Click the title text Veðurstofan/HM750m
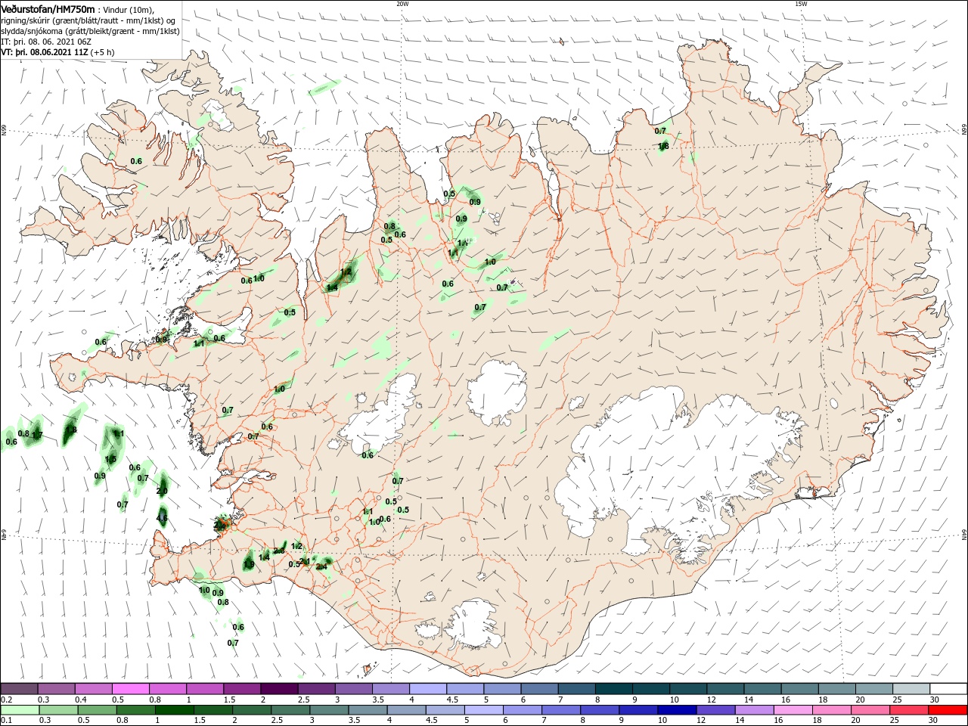The height and width of the screenshot is (726, 968). (48, 8)
